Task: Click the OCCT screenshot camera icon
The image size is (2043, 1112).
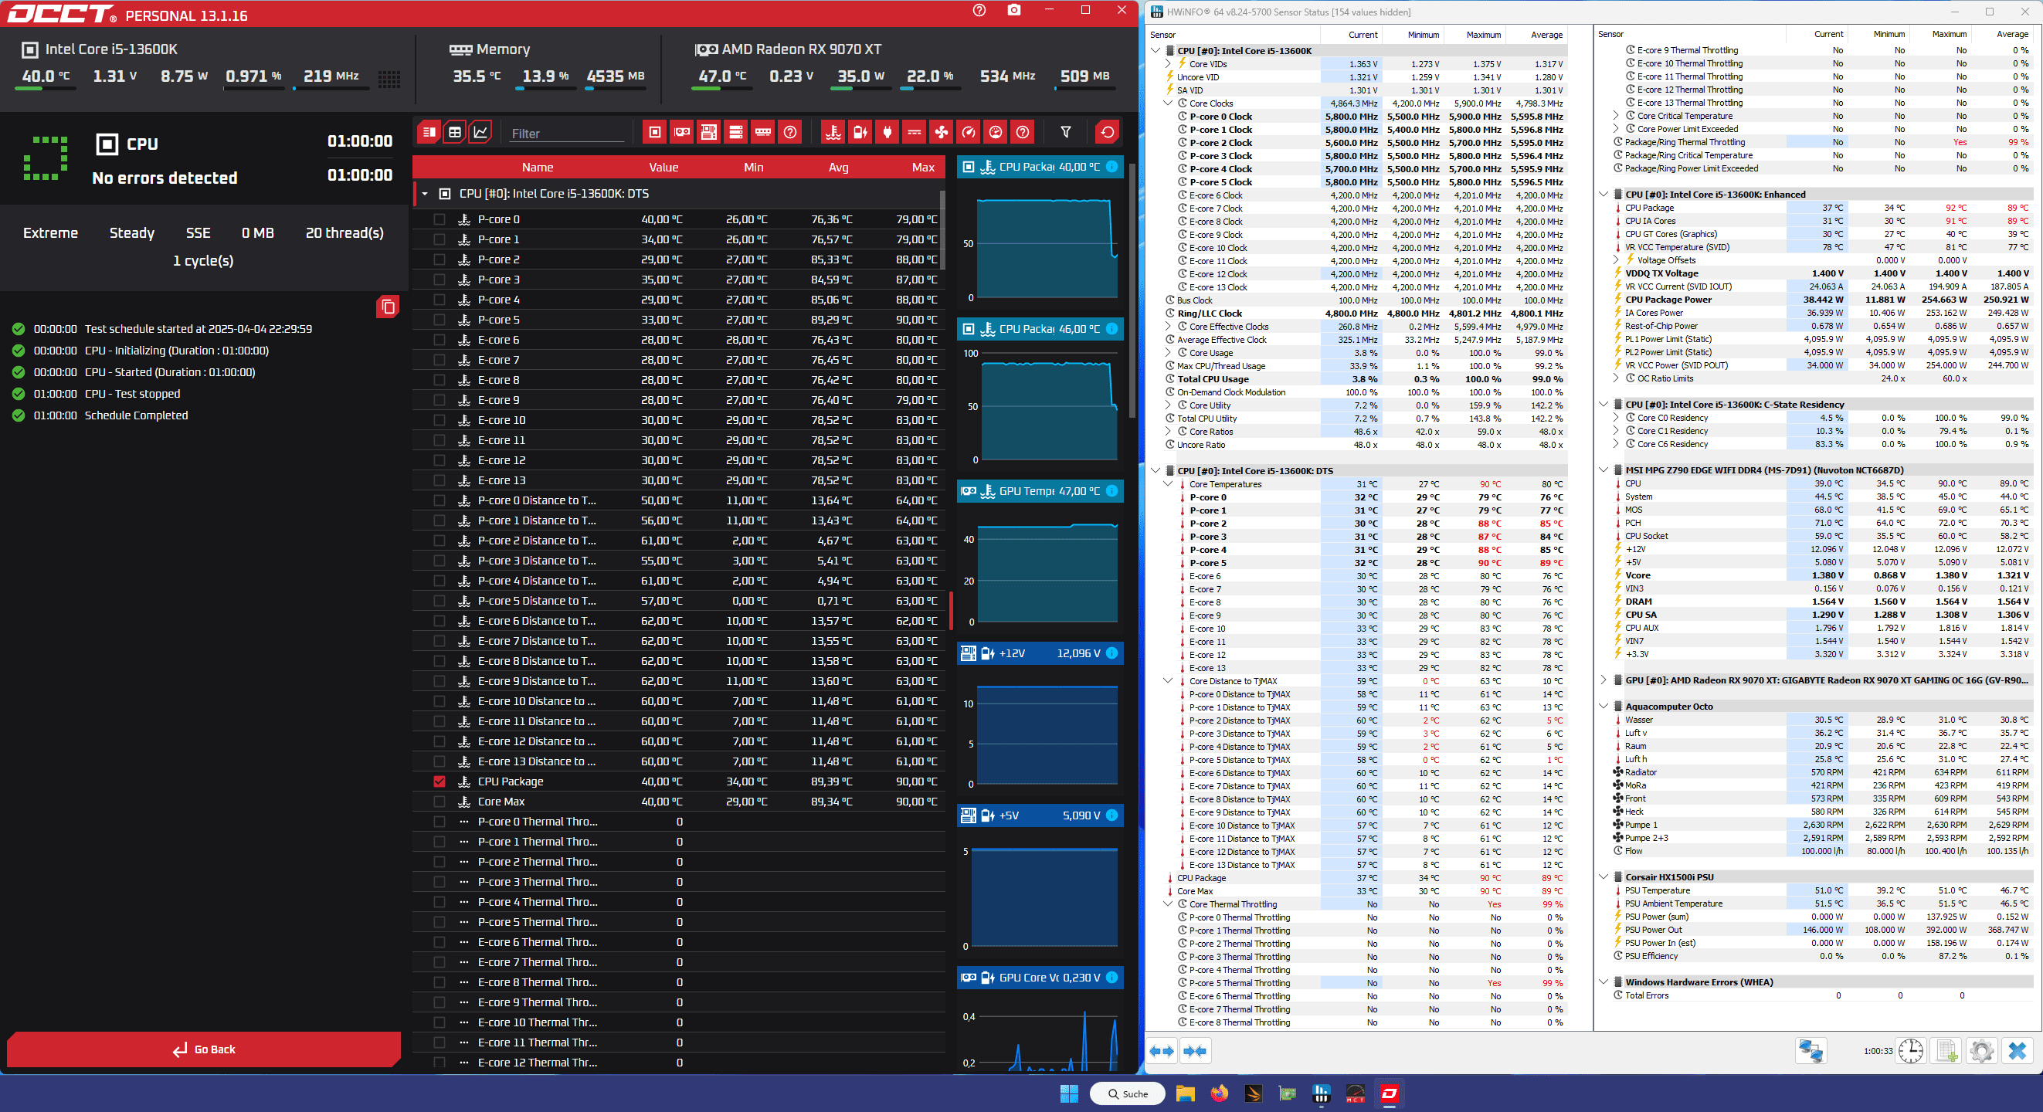Action: [1013, 10]
